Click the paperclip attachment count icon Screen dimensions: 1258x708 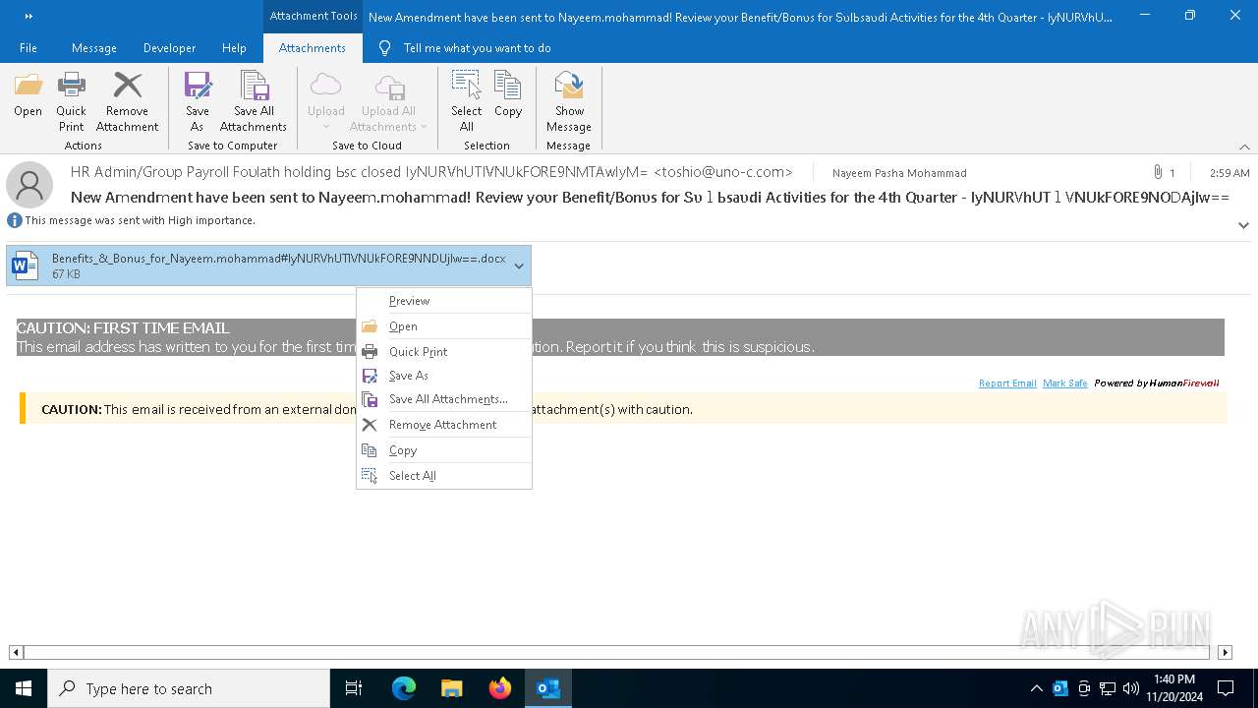click(x=1159, y=173)
